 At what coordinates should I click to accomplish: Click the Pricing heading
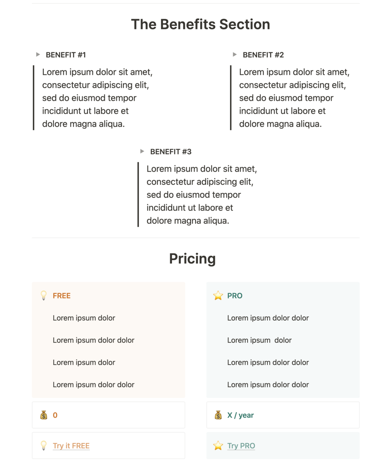coord(192,259)
